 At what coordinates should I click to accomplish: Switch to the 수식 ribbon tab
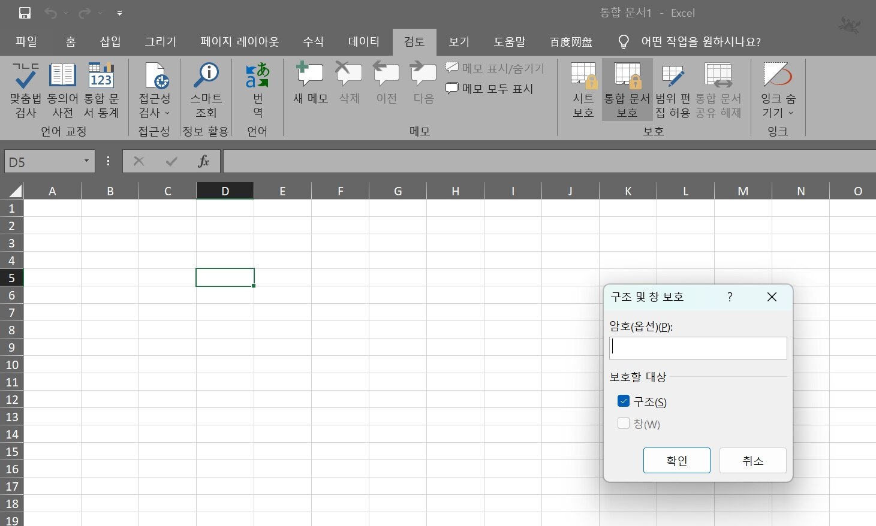313,41
